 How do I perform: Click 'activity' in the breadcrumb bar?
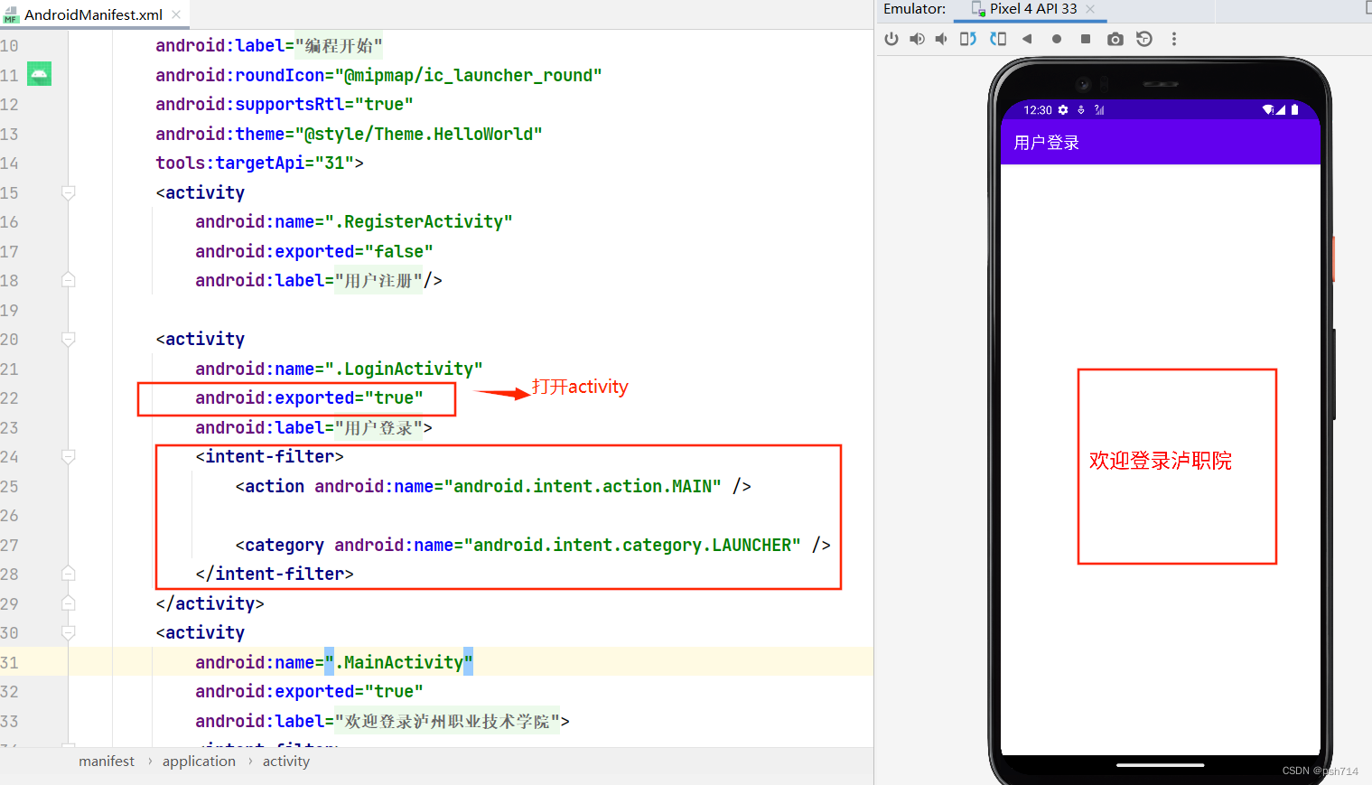pos(286,762)
